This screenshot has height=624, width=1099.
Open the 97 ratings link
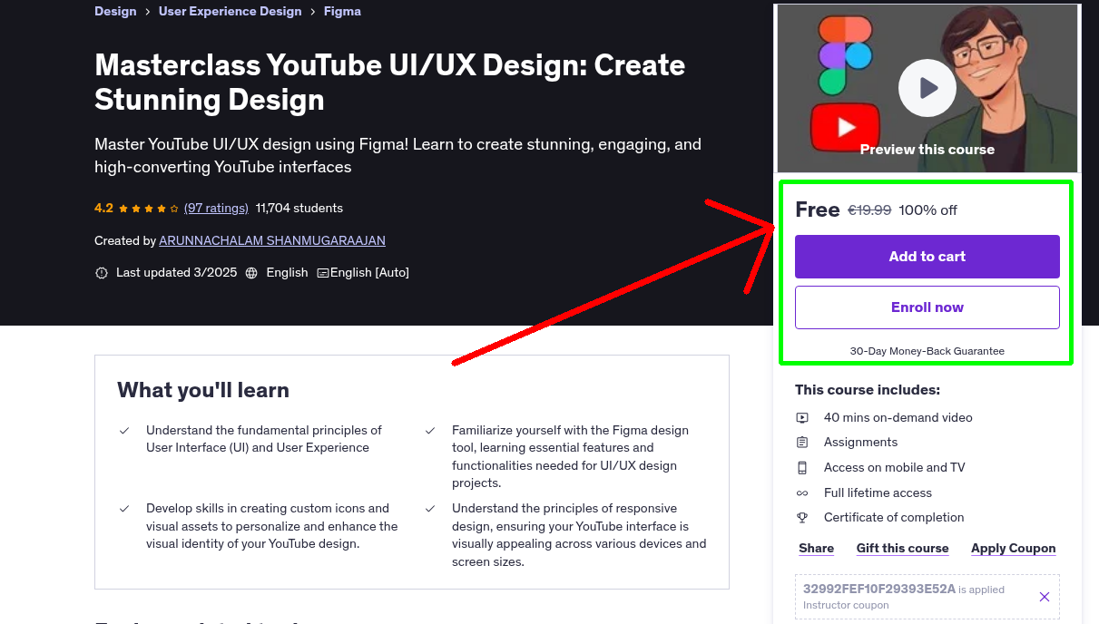pos(216,209)
